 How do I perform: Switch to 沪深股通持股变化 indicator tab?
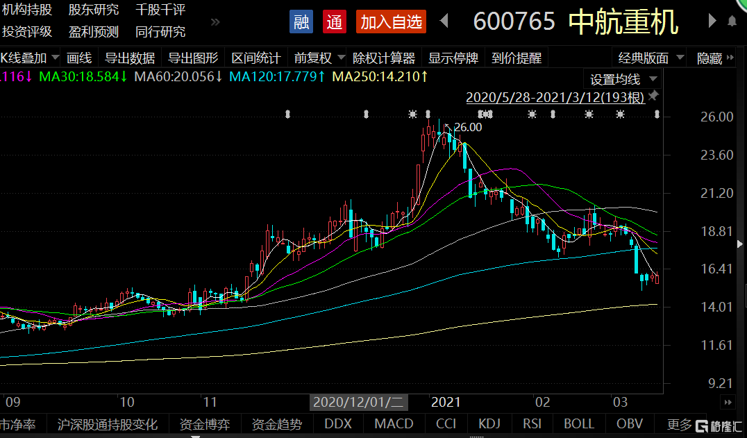(x=107, y=424)
